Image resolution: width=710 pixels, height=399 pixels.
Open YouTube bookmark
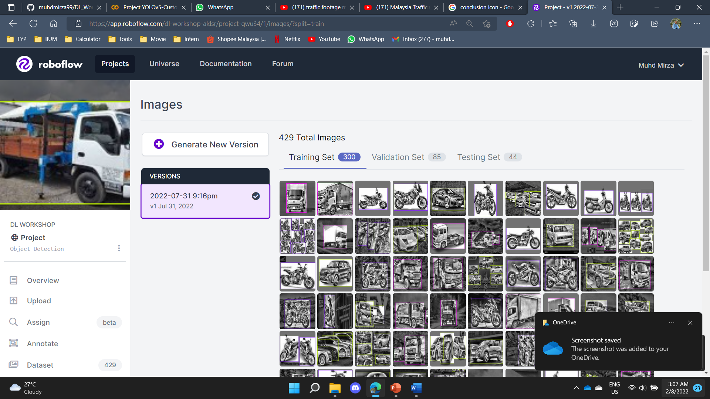coord(324,39)
